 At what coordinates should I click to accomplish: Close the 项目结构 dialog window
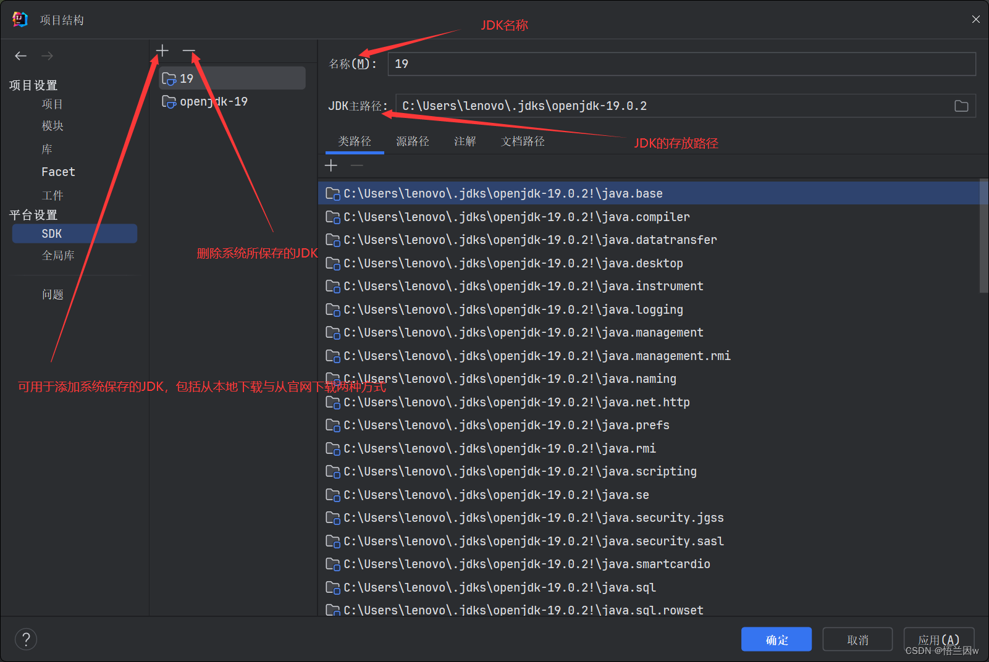[x=975, y=19]
